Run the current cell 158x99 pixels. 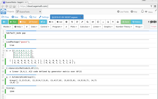(x=13, y=22)
